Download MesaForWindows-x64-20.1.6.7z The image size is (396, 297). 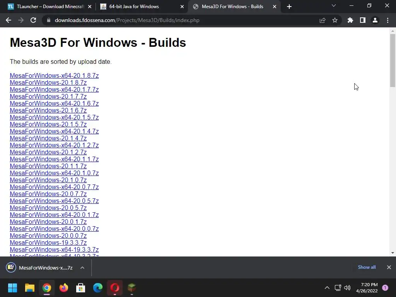pos(54,103)
